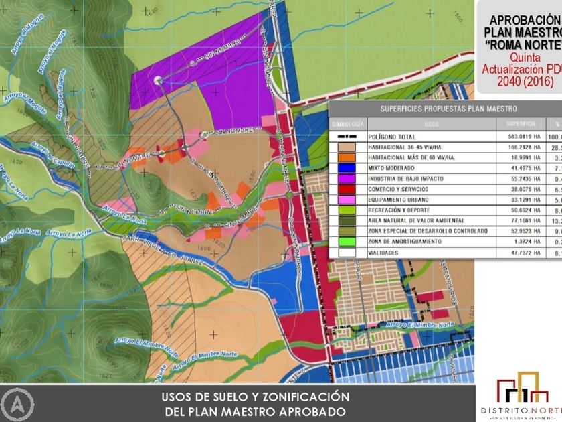The image size is (562, 422).
Task: Click the '47.7372 HA' surface value
Action: click(x=525, y=253)
